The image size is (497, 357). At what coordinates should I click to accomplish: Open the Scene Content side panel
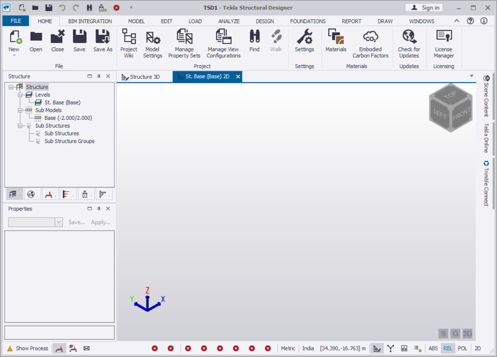coord(486,96)
